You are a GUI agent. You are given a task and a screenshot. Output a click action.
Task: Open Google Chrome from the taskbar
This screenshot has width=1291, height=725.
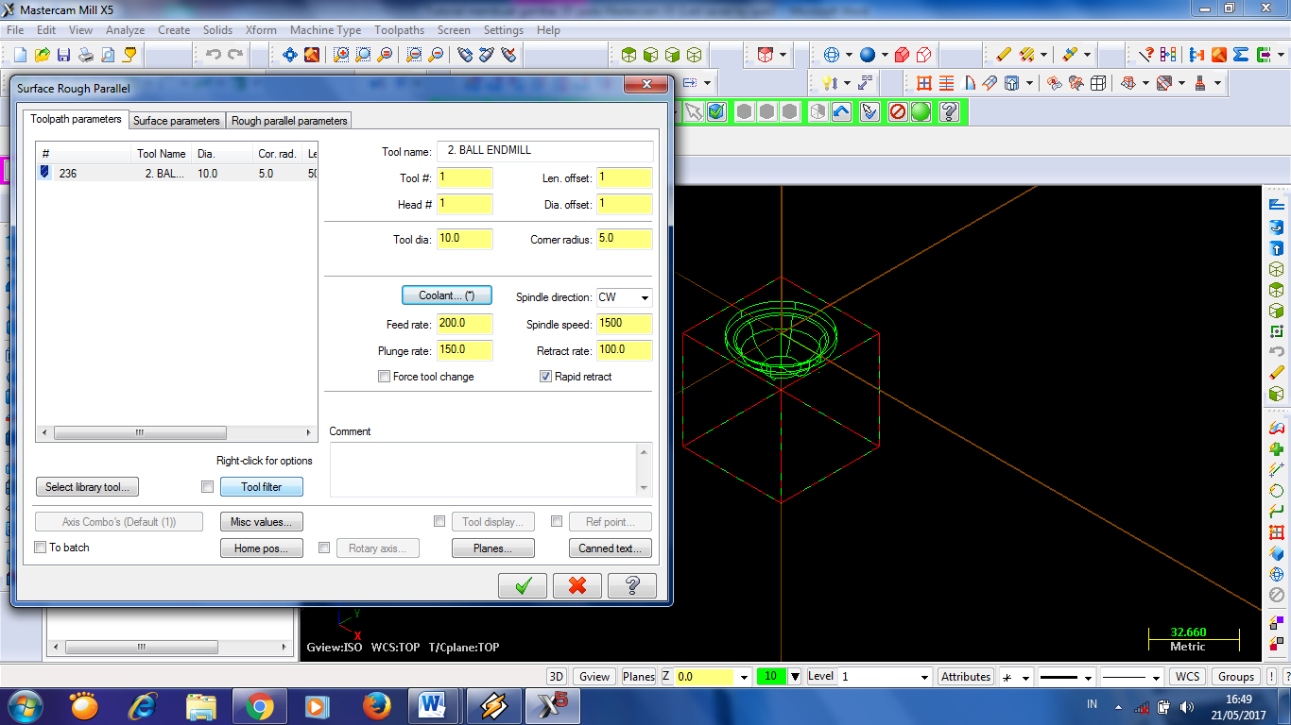pos(259,705)
